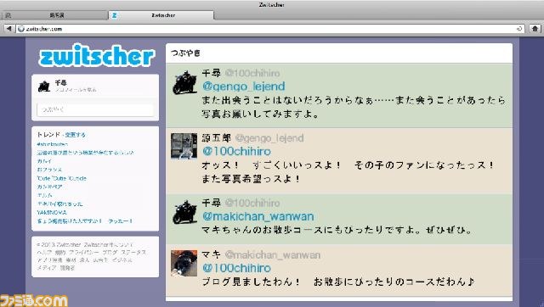Open マキ's dog avatar image

pyautogui.click(x=184, y=263)
